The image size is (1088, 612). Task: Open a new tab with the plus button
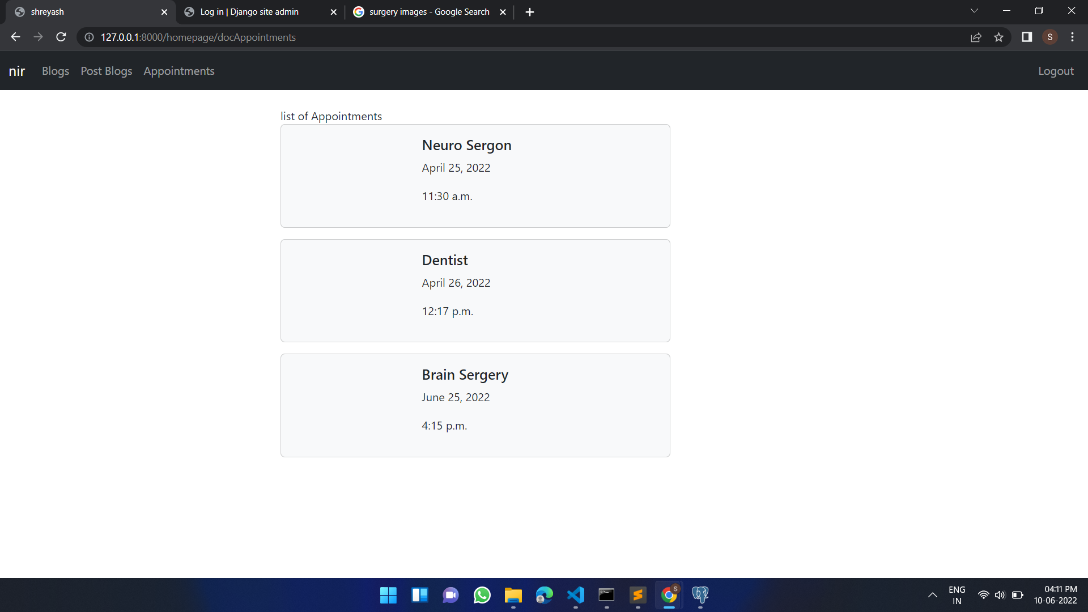(x=529, y=11)
